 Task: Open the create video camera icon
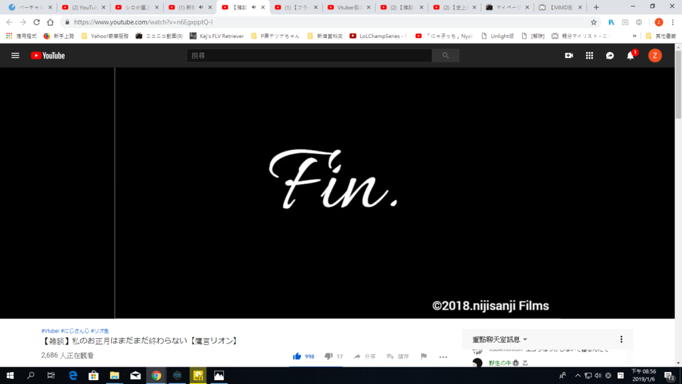tap(569, 55)
